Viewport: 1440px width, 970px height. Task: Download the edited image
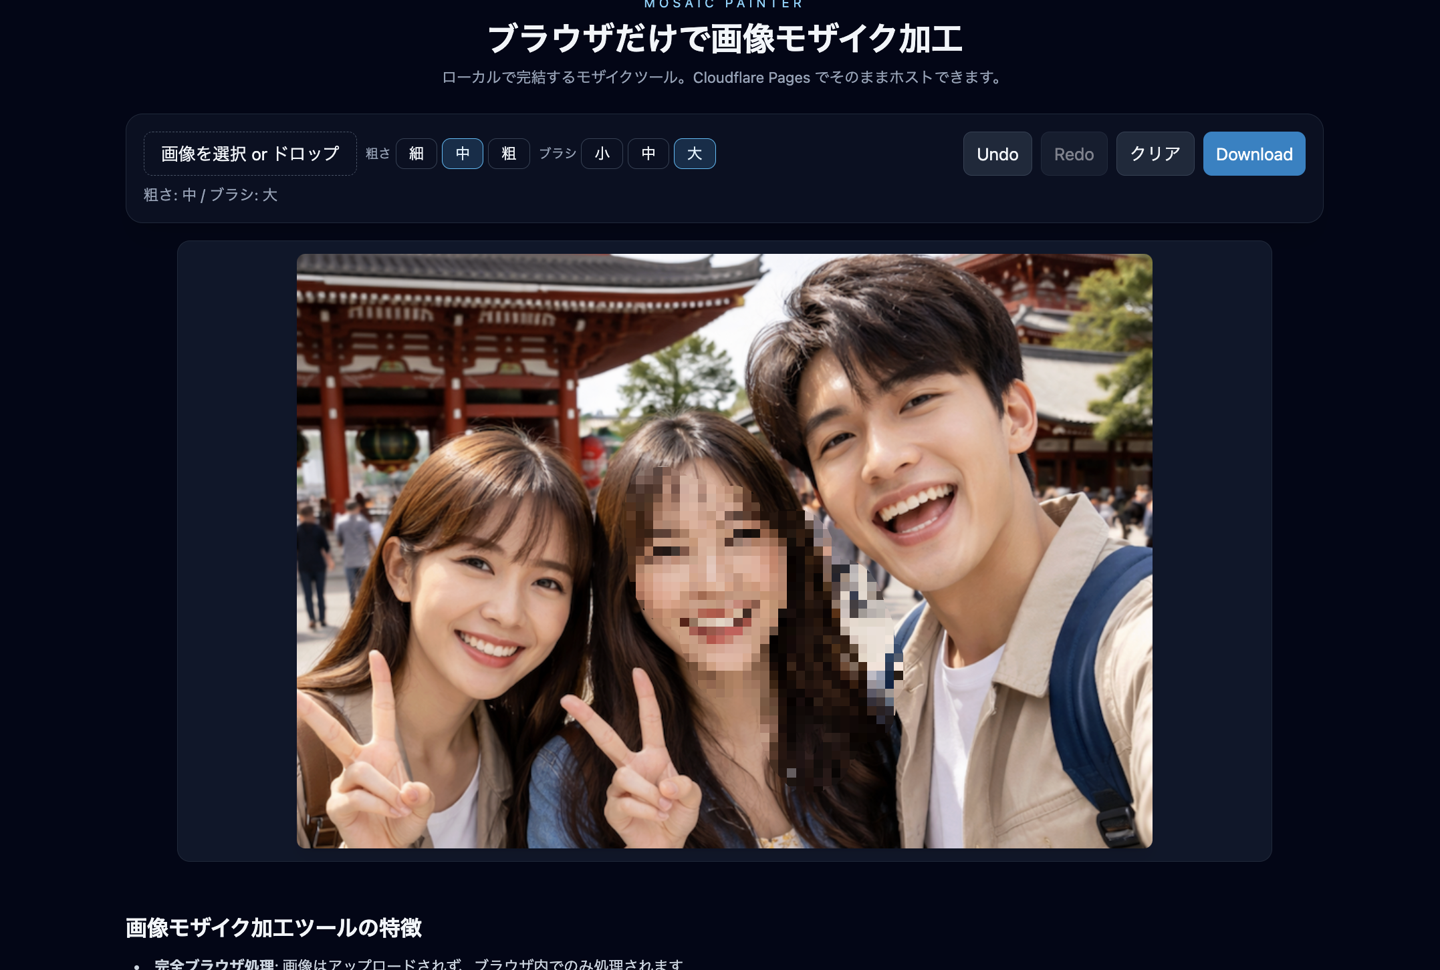click(1253, 154)
